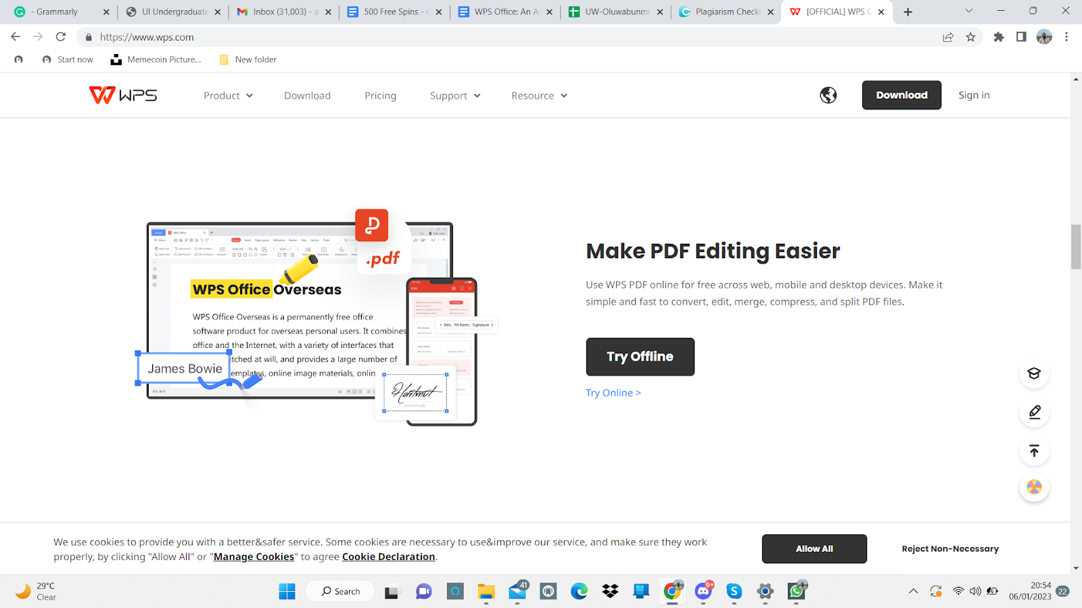Show hidden system tray icons

pyautogui.click(x=914, y=592)
